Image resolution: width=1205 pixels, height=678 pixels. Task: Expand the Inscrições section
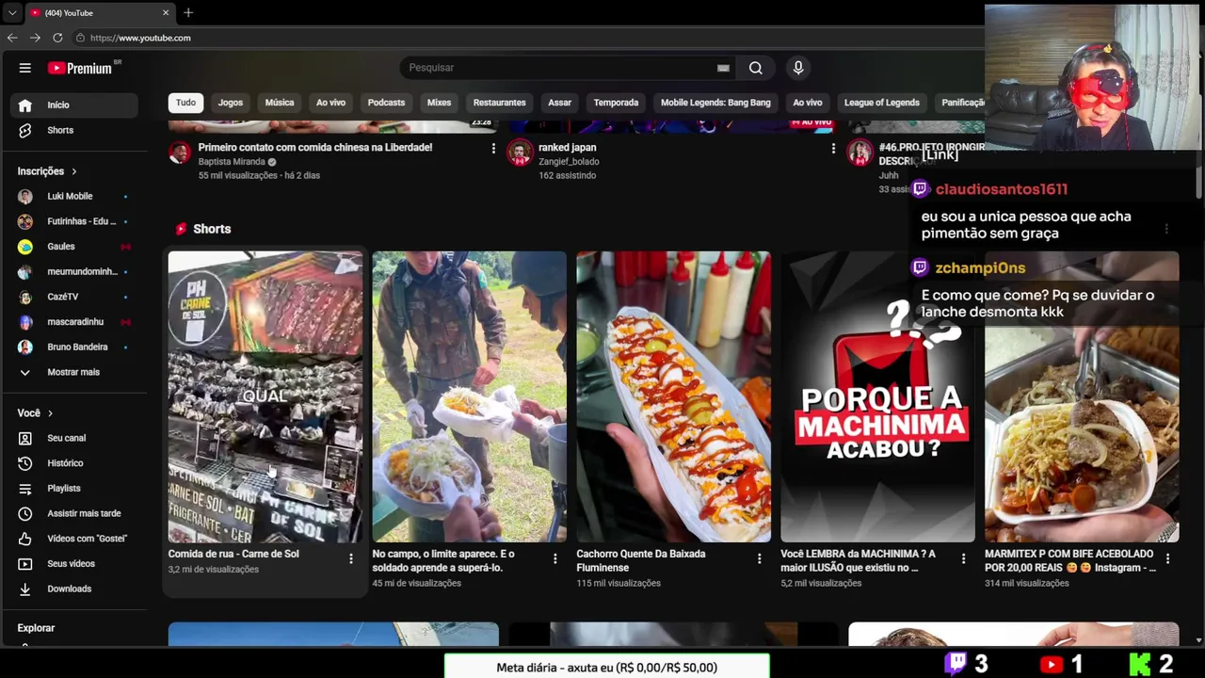pyautogui.click(x=47, y=171)
